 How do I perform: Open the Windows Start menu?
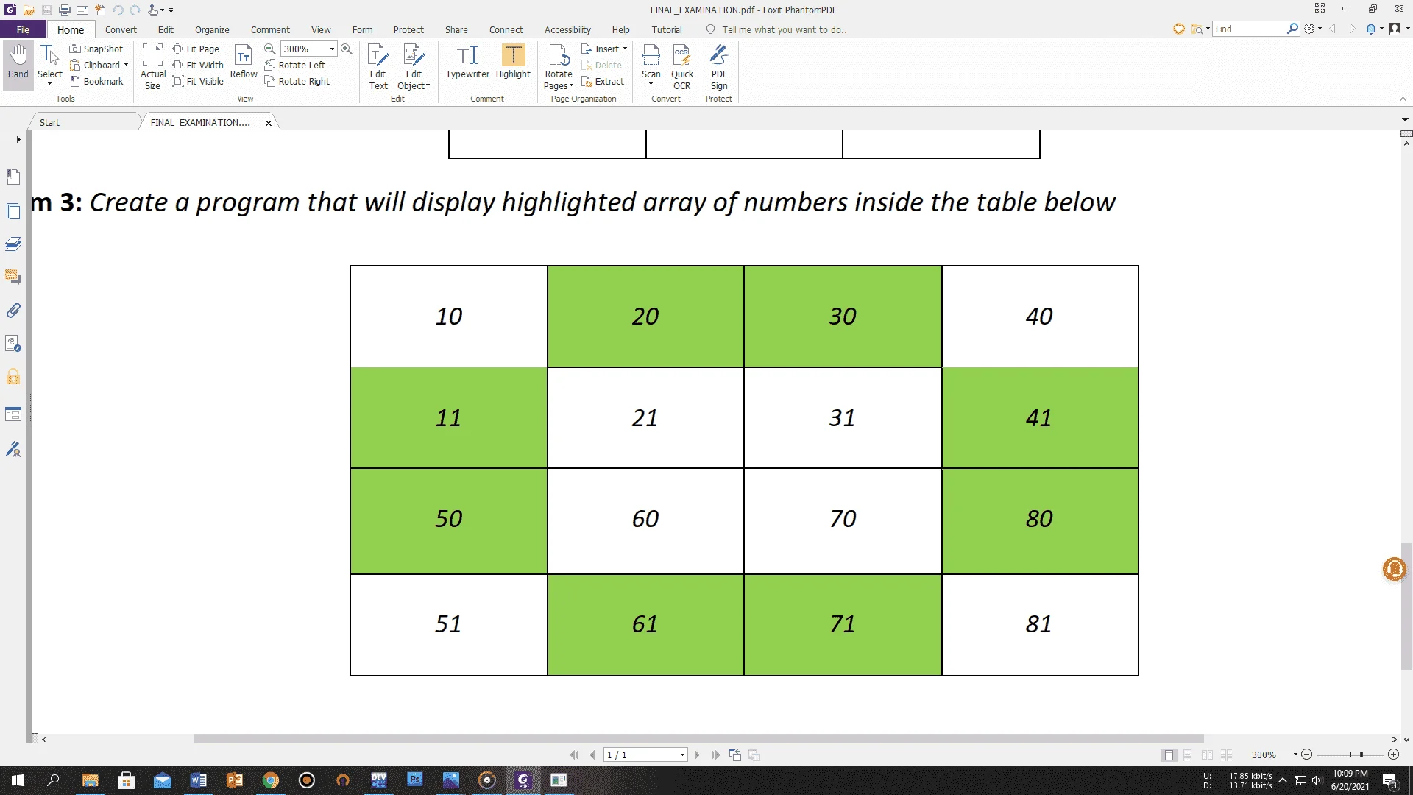(18, 780)
